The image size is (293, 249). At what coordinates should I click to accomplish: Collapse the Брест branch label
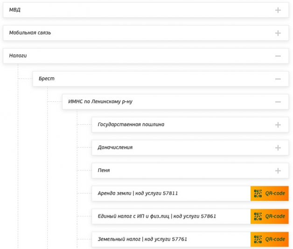[x=47, y=78]
